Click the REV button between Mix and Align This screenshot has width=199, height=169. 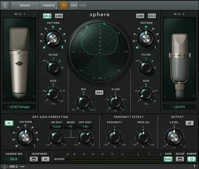[99, 93]
